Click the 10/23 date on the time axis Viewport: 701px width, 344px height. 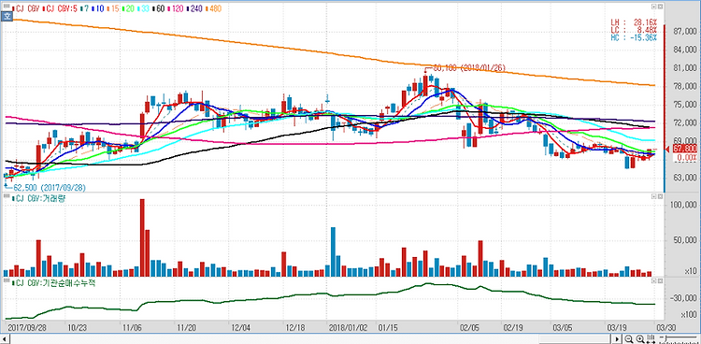[79, 327]
